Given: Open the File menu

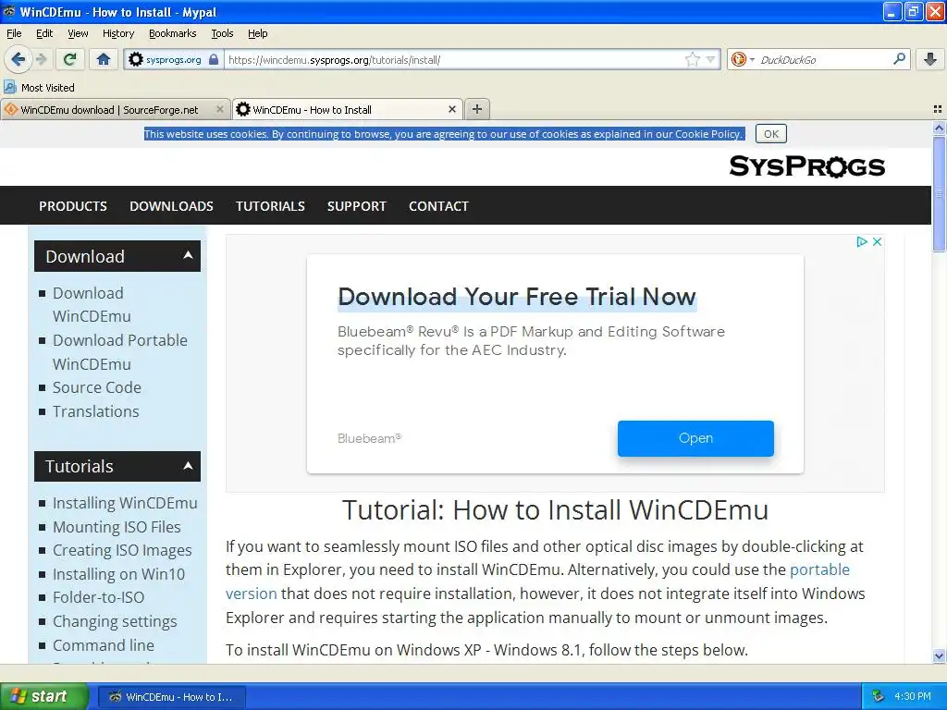Looking at the screenshot, I should [14, 33].
